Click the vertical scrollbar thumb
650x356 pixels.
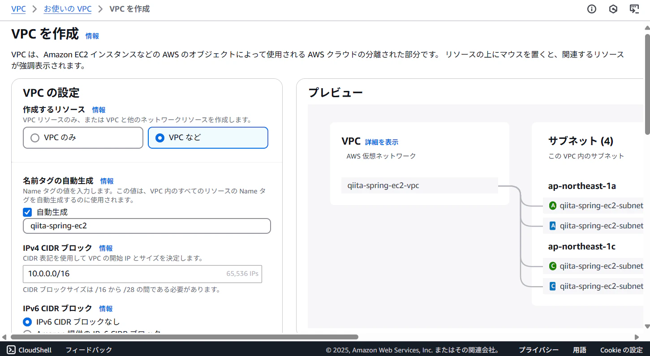coord(647,84)
